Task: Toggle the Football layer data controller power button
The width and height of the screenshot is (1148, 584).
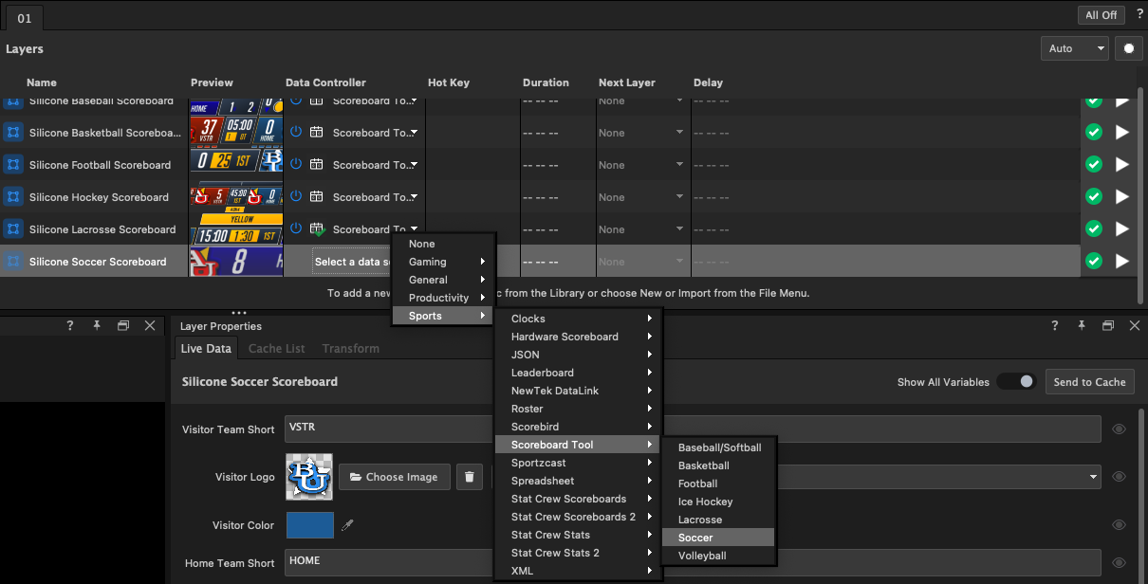Action: pos(296,165)
